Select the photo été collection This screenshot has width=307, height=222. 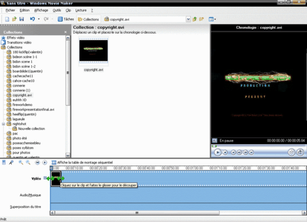point(20,138)
